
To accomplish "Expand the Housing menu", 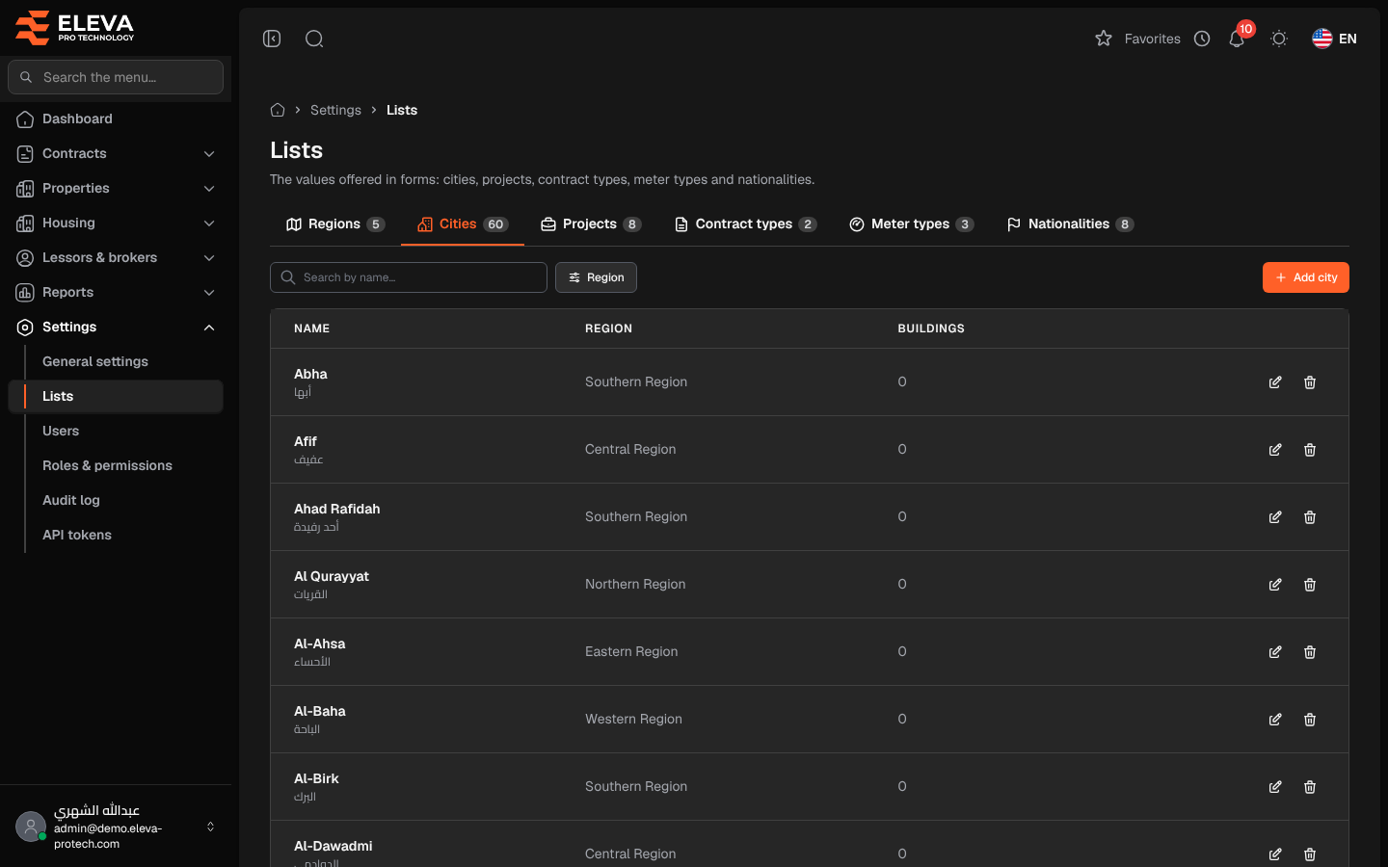I will click(x=116, y=223).
